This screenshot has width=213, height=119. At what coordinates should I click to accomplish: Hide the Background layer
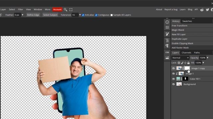point(173,84)
